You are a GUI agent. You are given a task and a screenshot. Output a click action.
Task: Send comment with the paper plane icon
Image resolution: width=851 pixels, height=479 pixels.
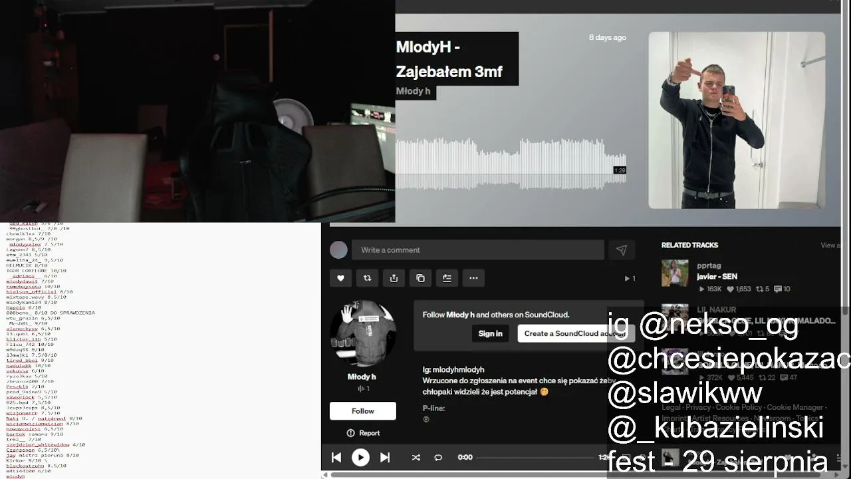[621, 250]
